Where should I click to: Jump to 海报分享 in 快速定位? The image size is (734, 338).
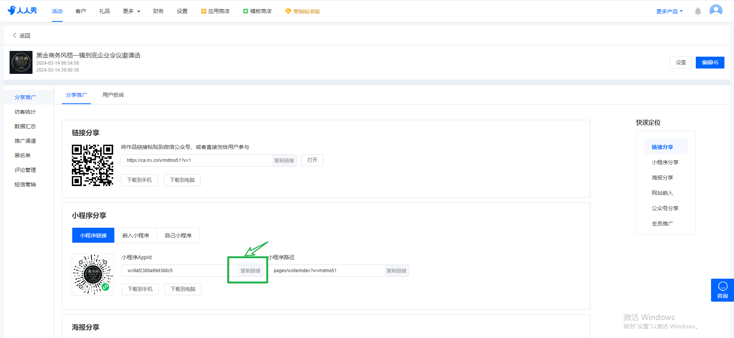pos(663,178)
